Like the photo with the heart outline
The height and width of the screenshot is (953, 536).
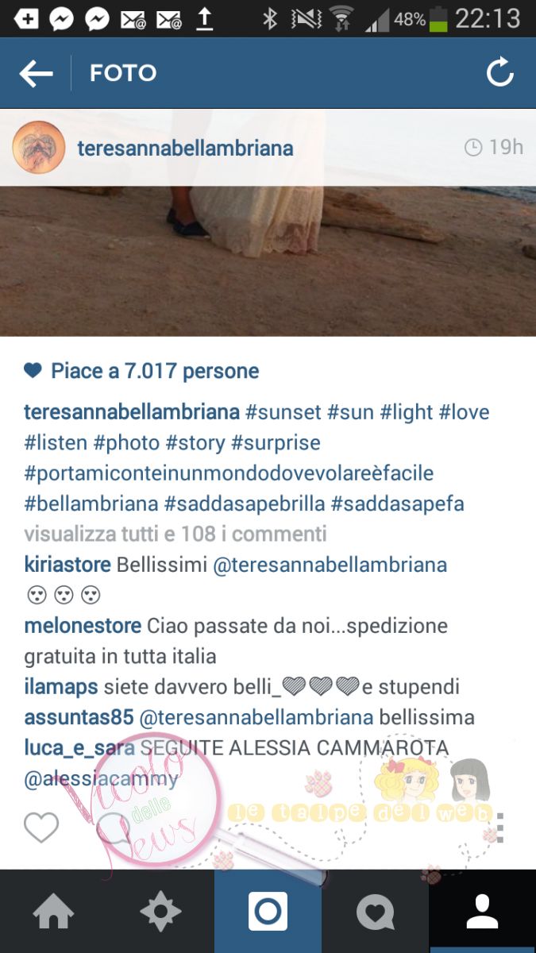pos(41,828)
